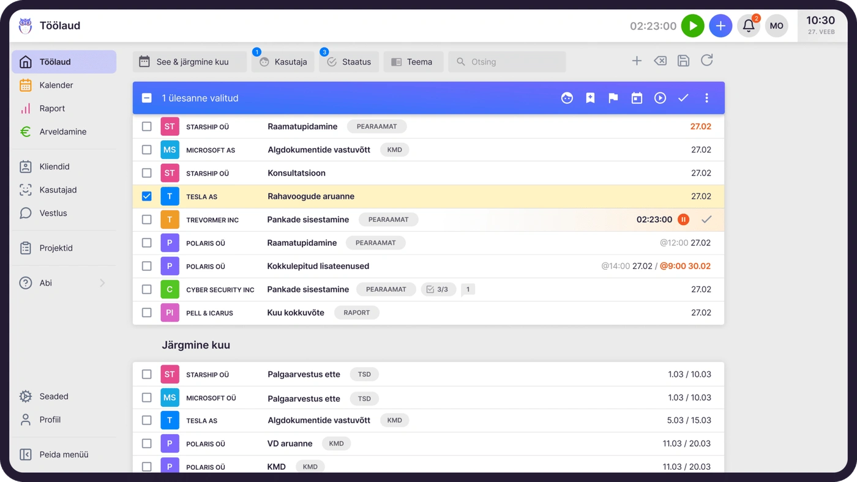This screenshot has height=482, width=857.
Task: Click the PI avatar on Pell & Icarus row
Action: [170, 313]
